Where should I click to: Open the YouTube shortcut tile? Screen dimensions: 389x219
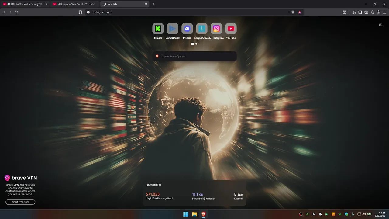point(231,29)
